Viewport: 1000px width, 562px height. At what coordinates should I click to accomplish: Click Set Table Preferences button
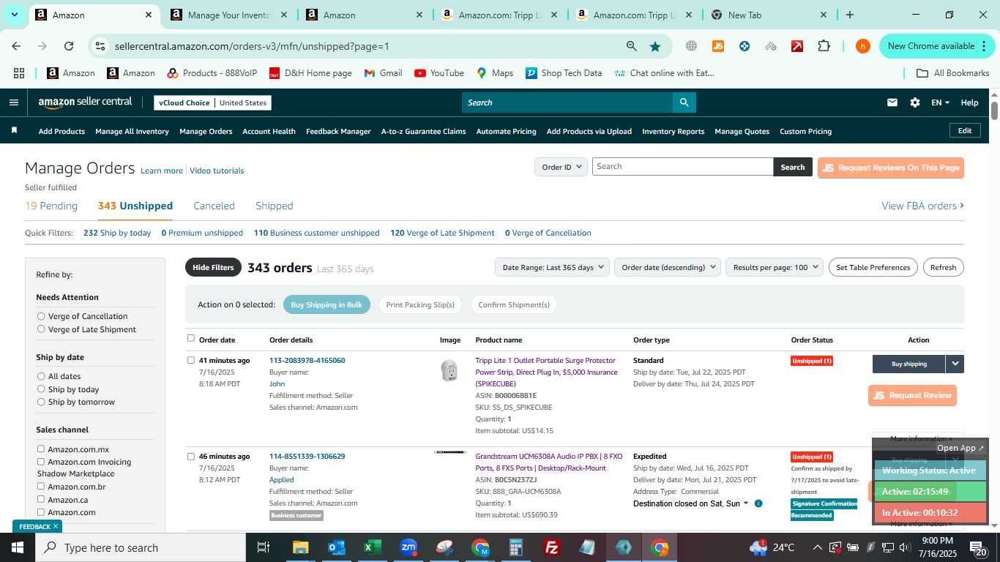[x=873, y=267]
